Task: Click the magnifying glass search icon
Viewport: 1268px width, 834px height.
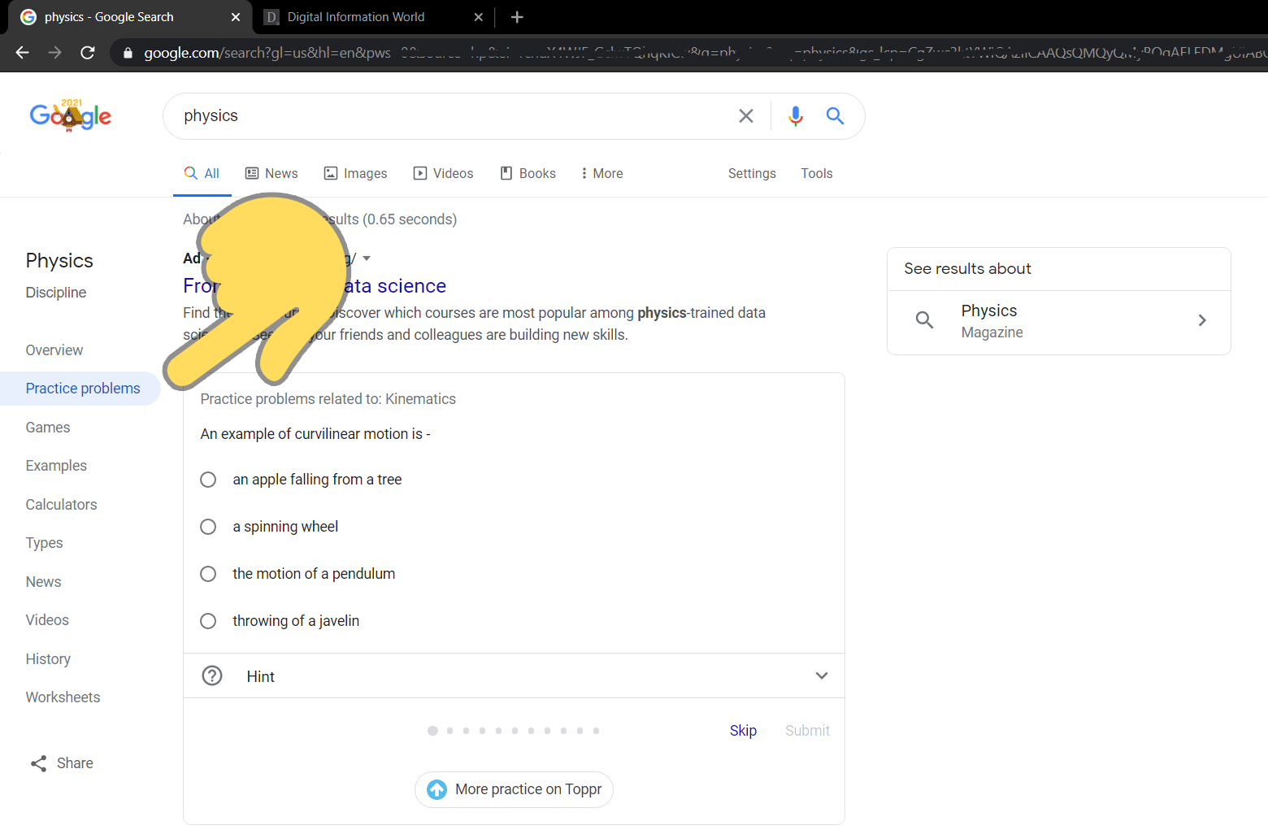Action: coord(834,115)
